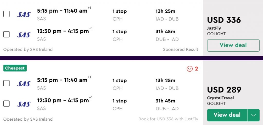Click the CrystalTravel provider name
The height and width of the screenshot is (125, 263).
(220, 98)
